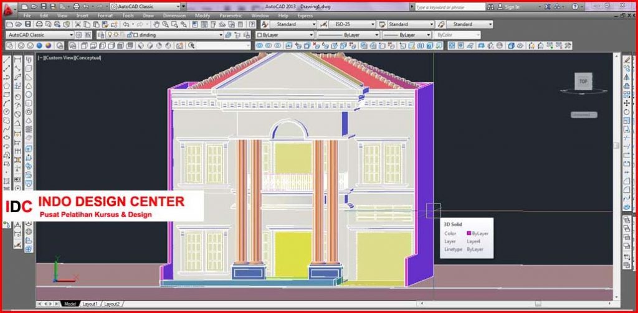Image resolution: width=638 pixels, height=313 pixels.
Task: Expand the Unnamed UCS dropdown below ViewCube
Action: point(583,115)
